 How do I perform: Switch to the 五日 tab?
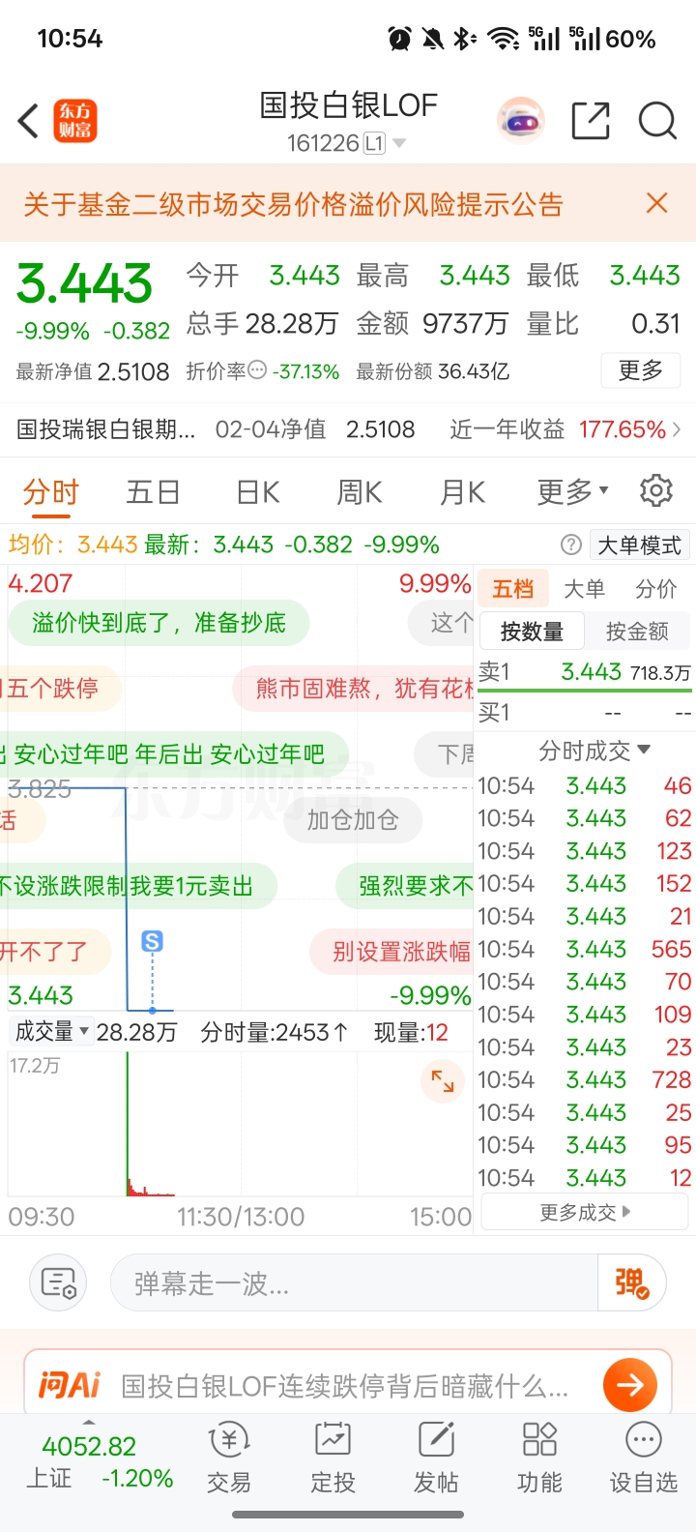tap(153, 491)
